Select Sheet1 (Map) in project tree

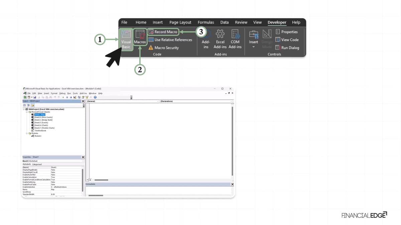[x=40, y=115]
